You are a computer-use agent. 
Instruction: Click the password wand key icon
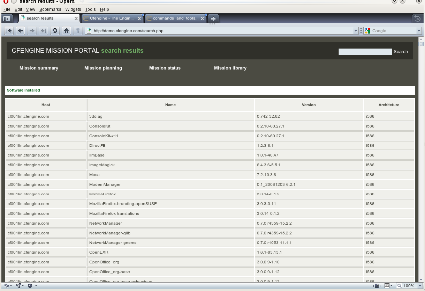(x=78, y=31)
